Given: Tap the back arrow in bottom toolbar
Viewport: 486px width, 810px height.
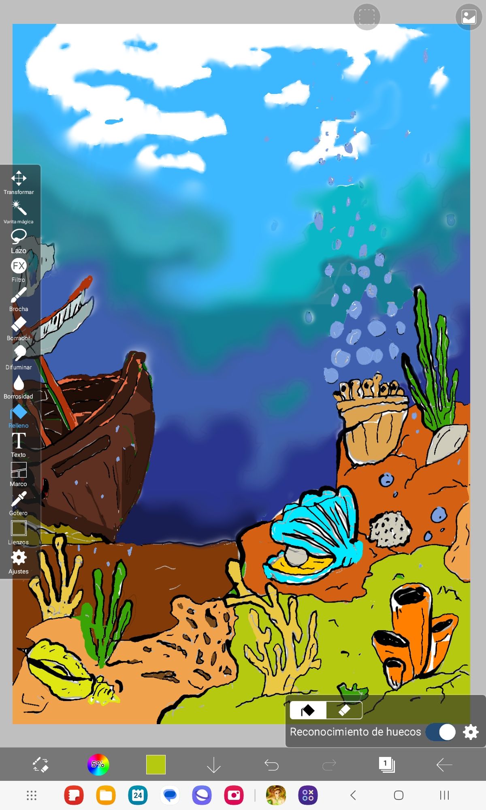Looking at the screenshot, I should (444, 765).
